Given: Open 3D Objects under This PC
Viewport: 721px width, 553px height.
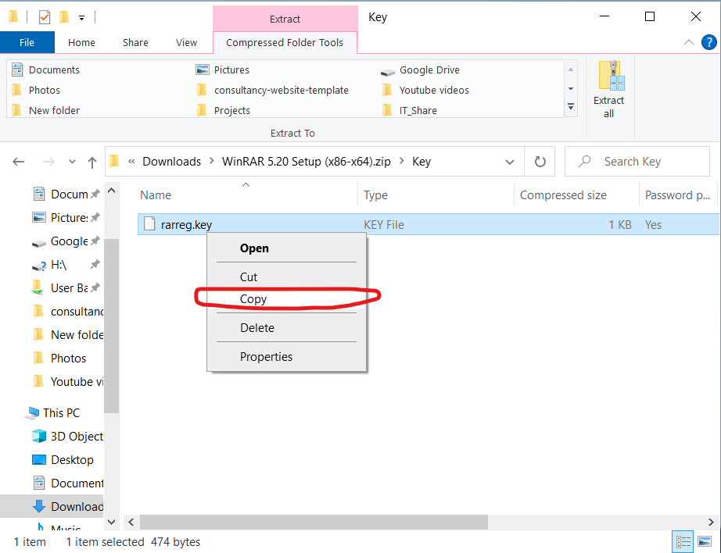Looking at the screenshot, I should coord(68,437).
